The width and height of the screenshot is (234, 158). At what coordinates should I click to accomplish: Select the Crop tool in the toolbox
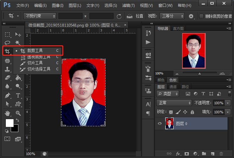pyautogui.click(x=7, y=51)
